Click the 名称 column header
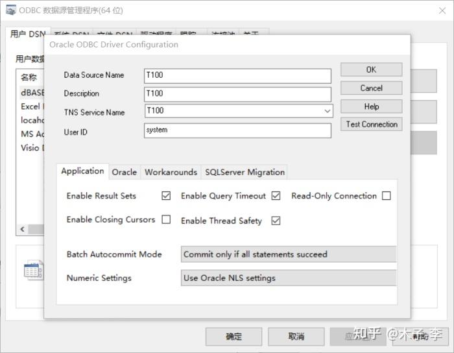Screen dimensions: 454x353 pyautogui.click(x=29, y=77)
